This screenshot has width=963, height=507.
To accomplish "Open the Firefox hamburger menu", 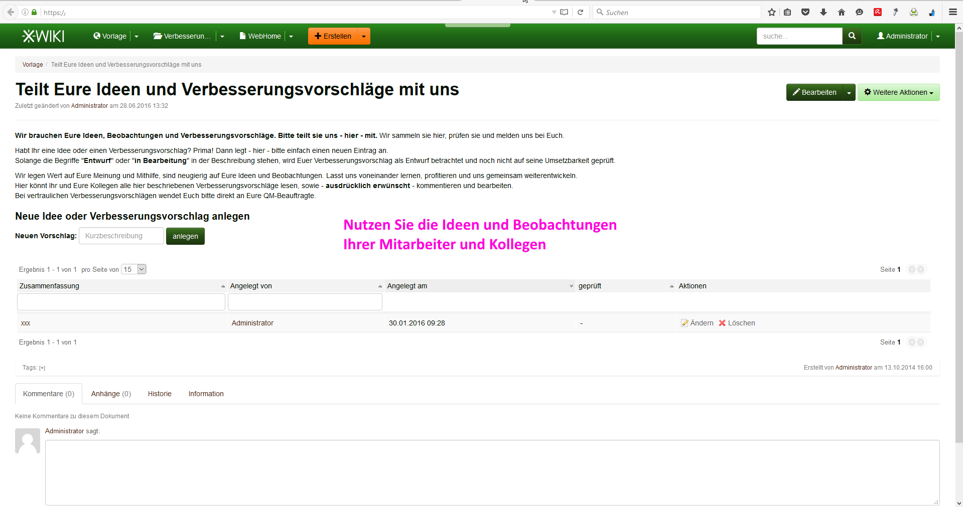I will click(x=952, y=13).
